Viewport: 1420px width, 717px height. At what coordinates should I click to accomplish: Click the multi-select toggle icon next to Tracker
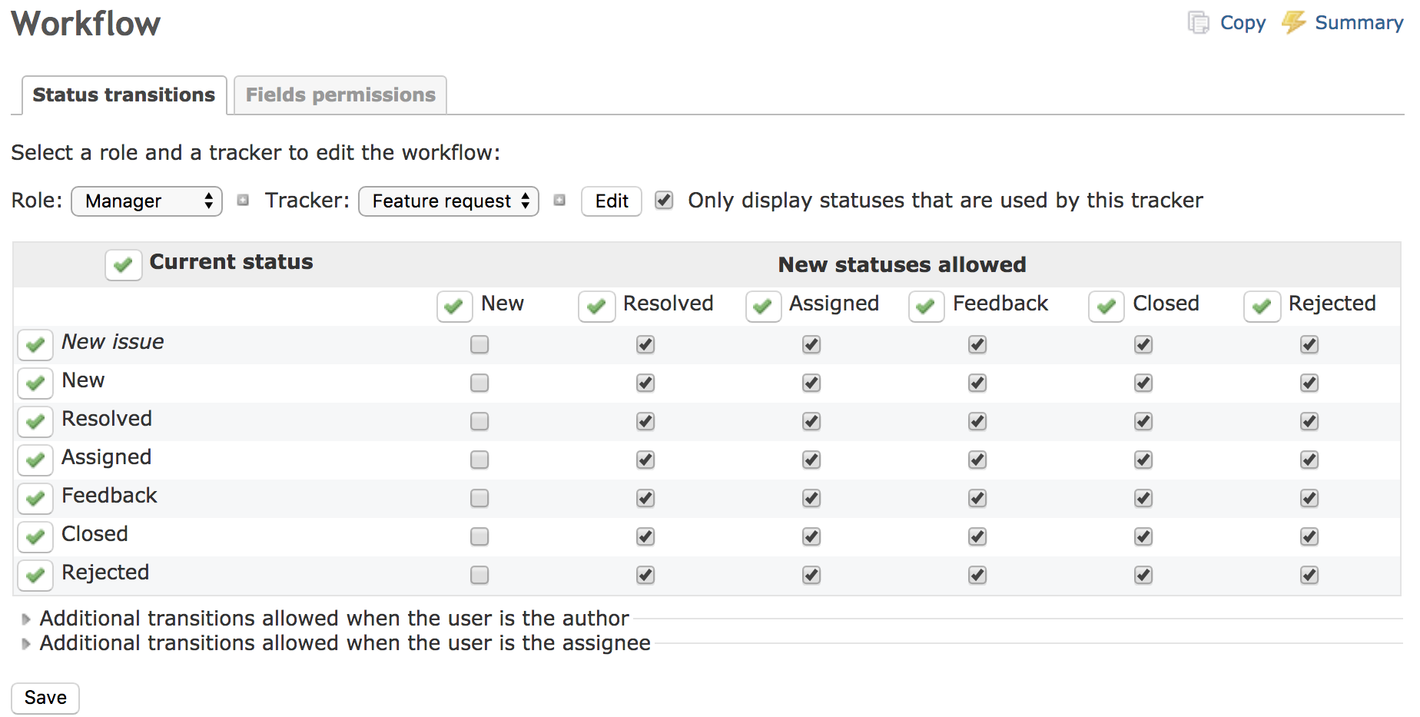[x=559, y=201]
